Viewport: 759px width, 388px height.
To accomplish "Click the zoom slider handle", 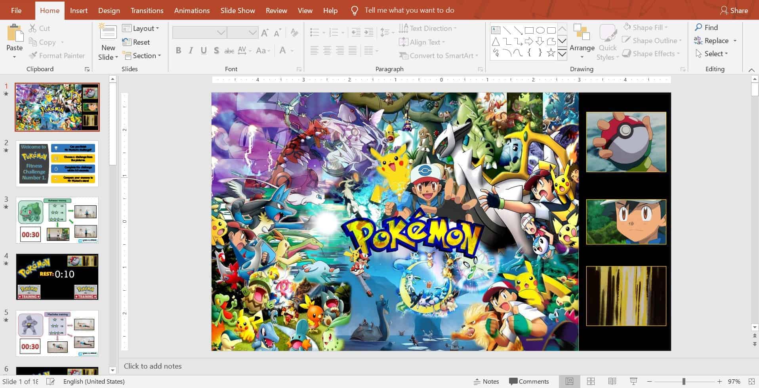I will pos(684,381).
